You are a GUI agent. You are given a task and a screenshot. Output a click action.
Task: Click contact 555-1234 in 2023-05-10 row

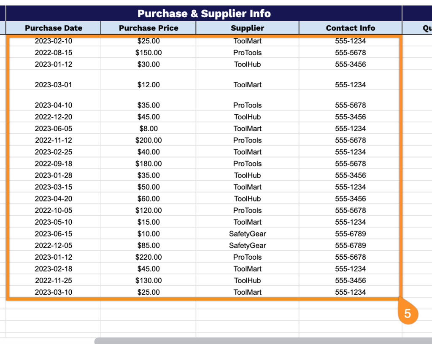(x=351, y=222)
